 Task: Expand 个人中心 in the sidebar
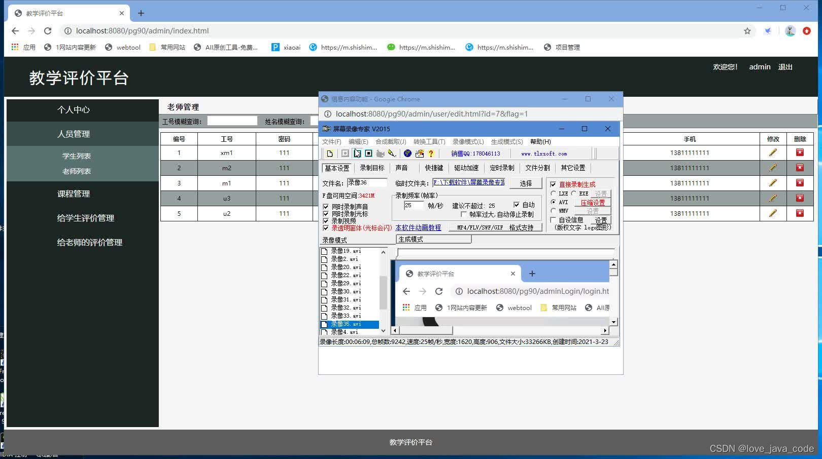tap(83, 109)
